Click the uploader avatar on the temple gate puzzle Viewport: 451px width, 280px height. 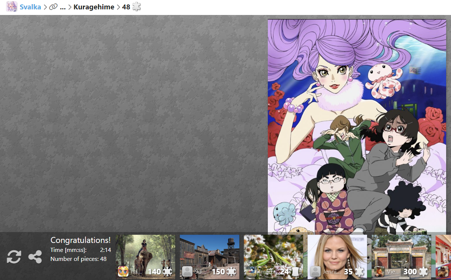click(379, 271)
